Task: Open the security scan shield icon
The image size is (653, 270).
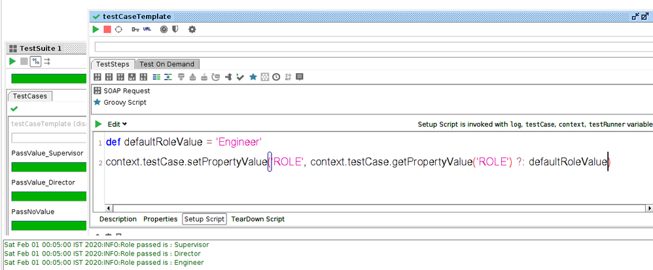Action: [175, 29]
